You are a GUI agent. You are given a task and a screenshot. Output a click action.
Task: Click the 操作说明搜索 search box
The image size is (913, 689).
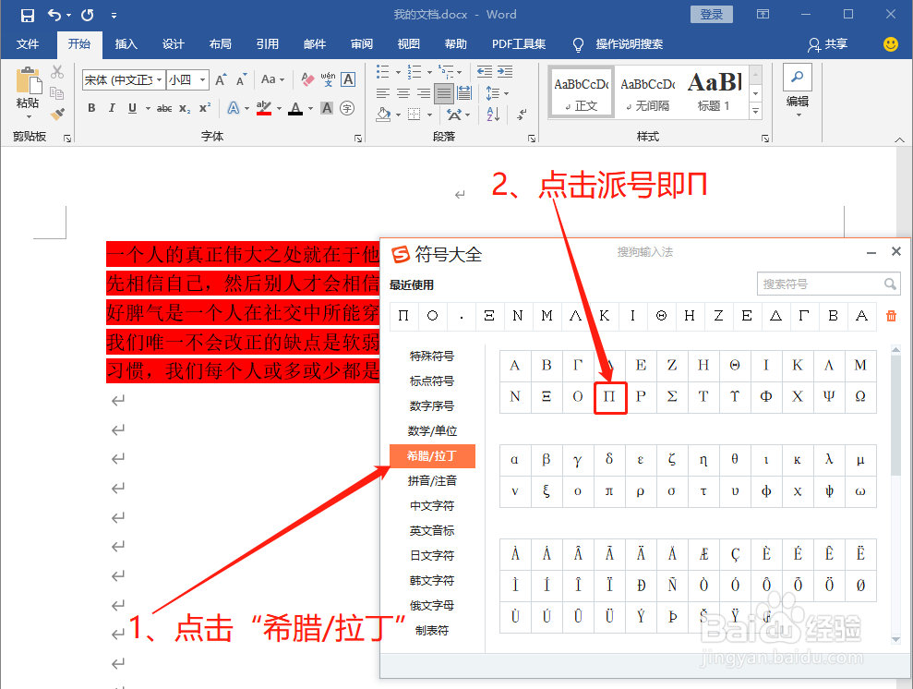(629, 44)
